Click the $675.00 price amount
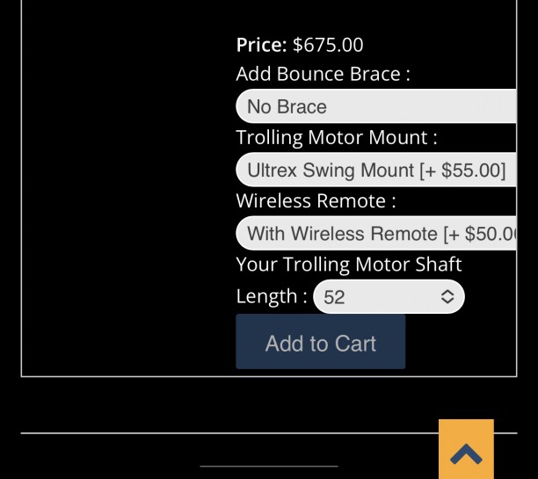 tap(328, 45)
